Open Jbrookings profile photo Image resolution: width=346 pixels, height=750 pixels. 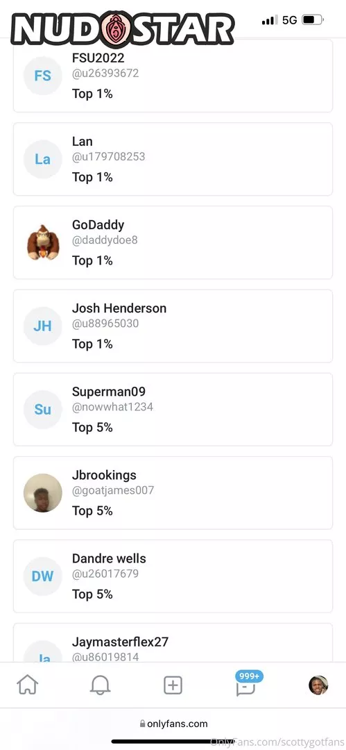[42, 492]
